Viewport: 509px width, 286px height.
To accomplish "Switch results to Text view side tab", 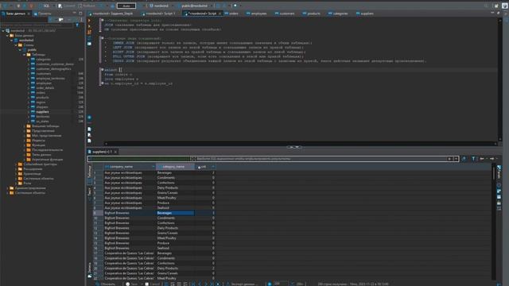I will (90, 192).
